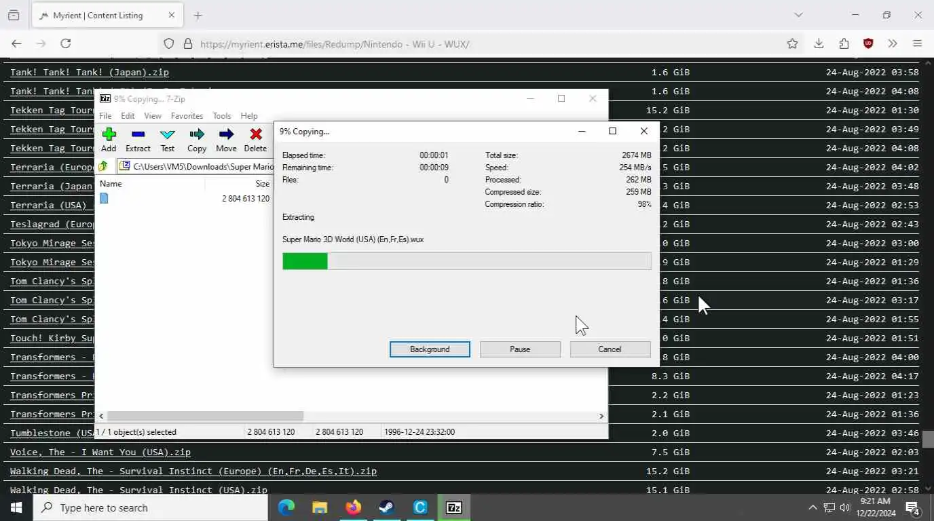Click the site security lock icon
934x521 pixels.
(188, 43)
